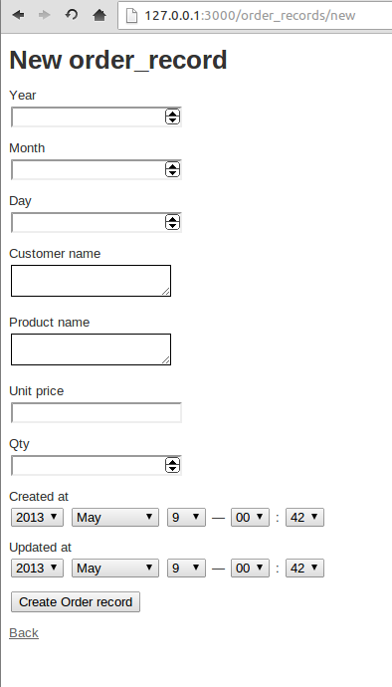The image size is (392, 687).
Task: Focus the Customer name text area
Action: 91,281
